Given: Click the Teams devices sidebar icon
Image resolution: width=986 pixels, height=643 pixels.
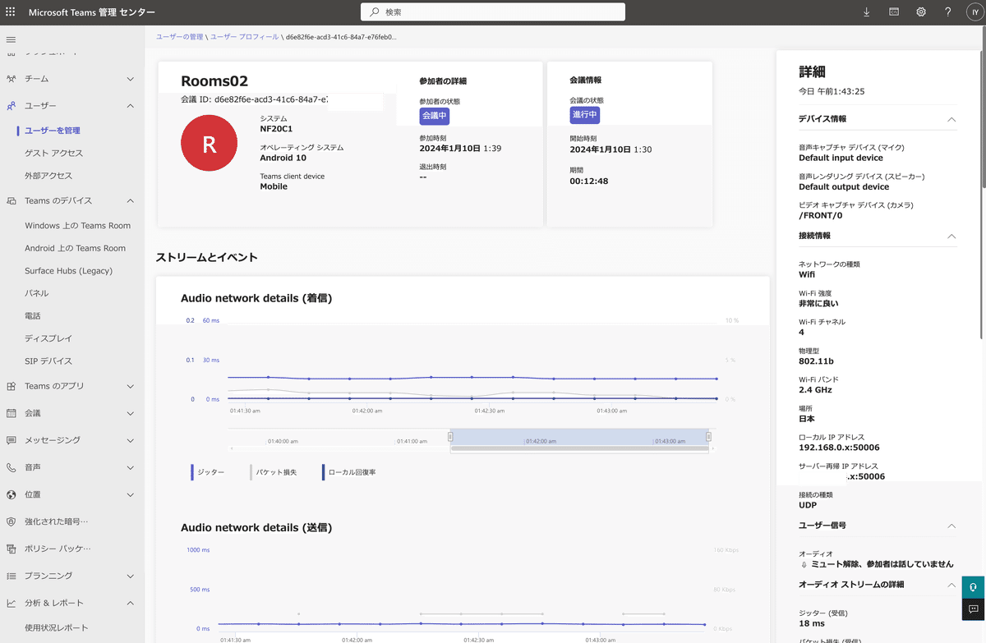Looking at the screenshot, I should click(x=11, y=200).
